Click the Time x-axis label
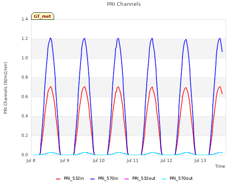 point(220,166)
